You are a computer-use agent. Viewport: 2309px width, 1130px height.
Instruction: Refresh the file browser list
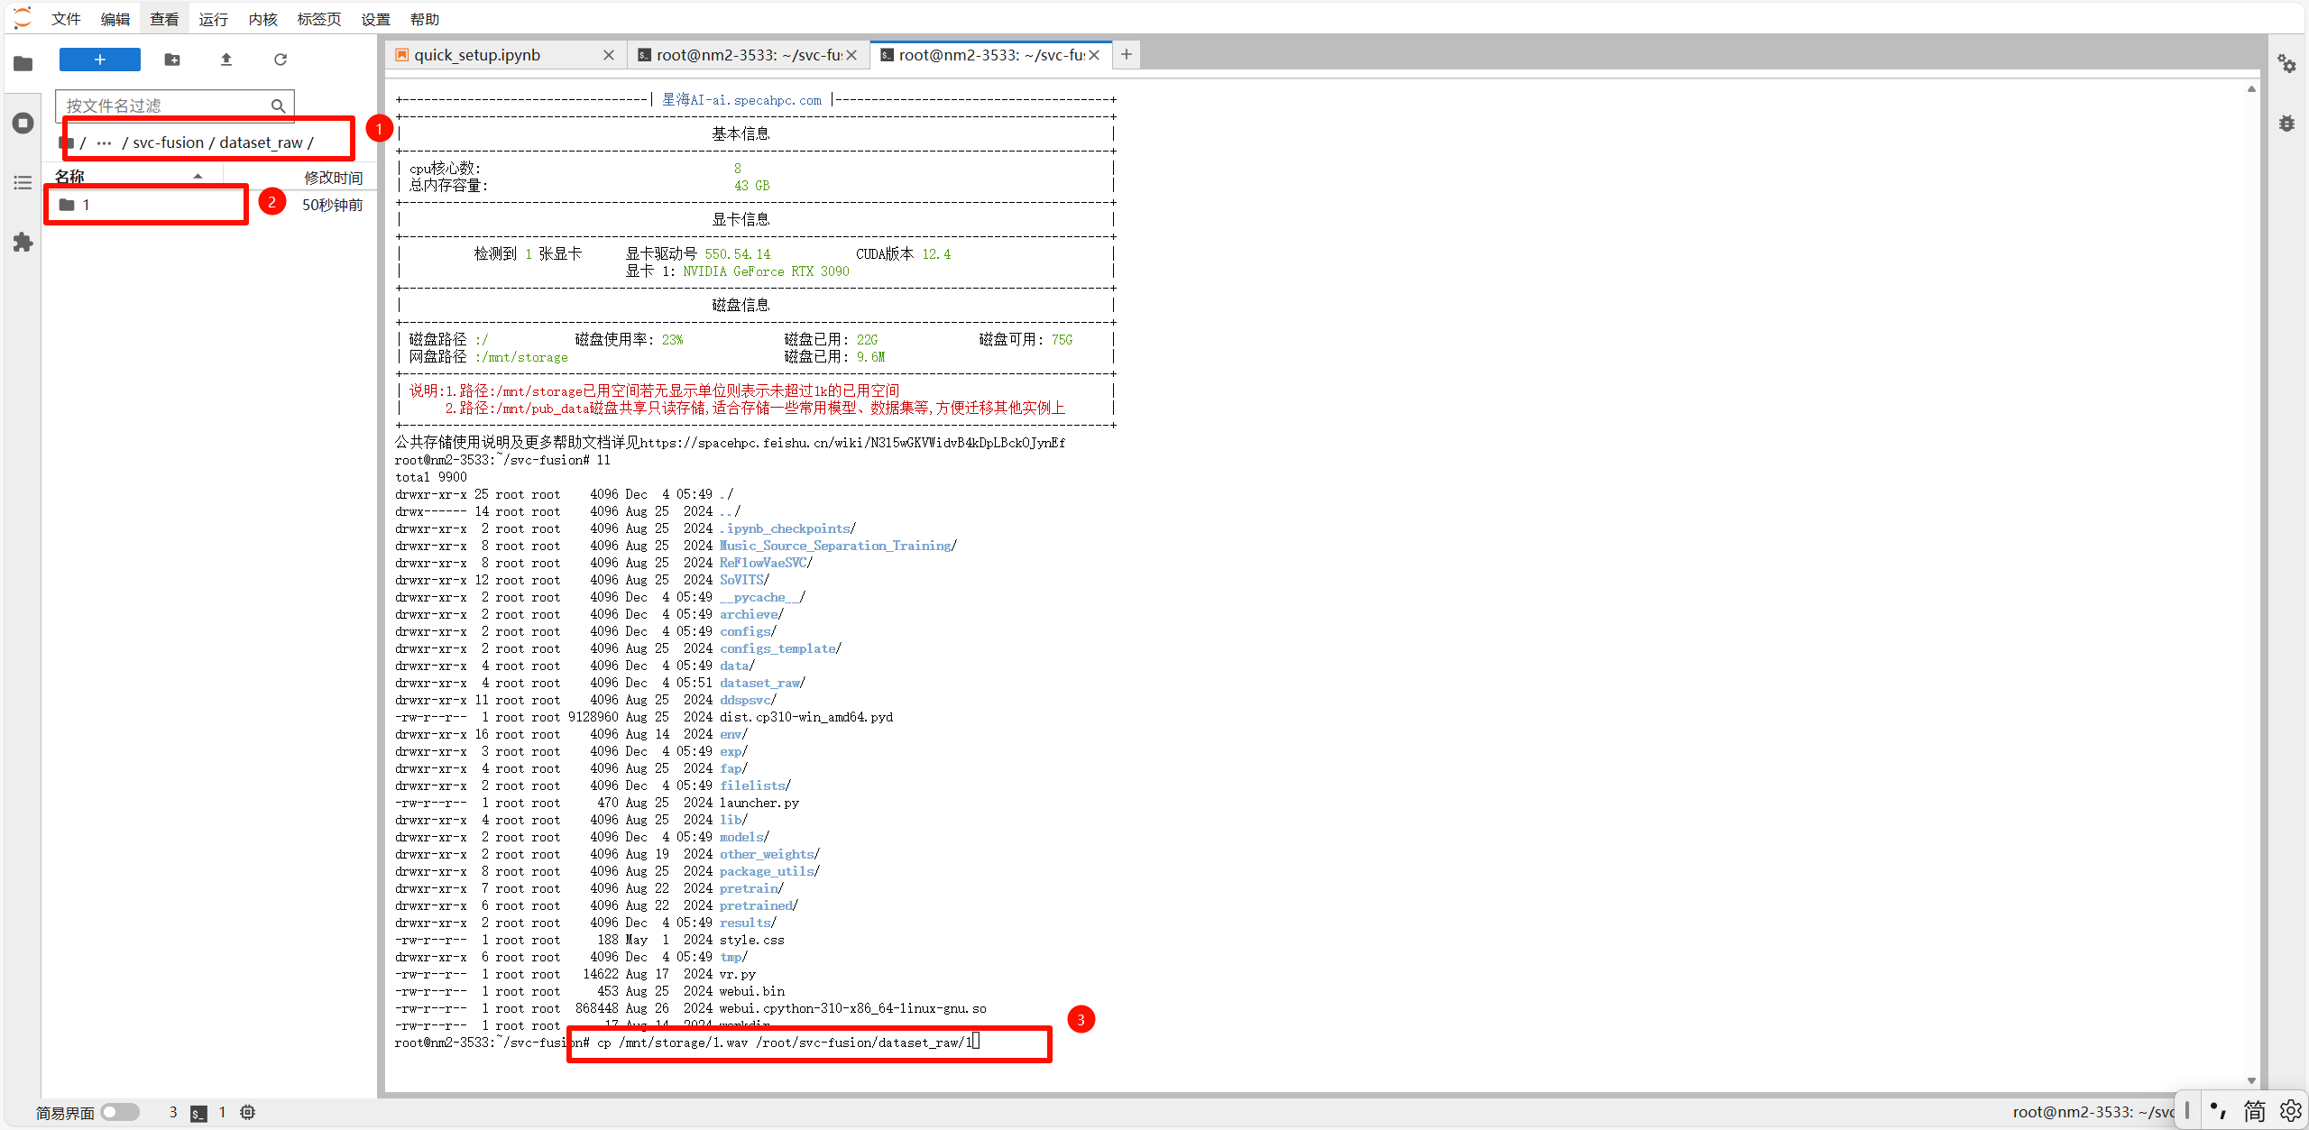click(281, 60)
